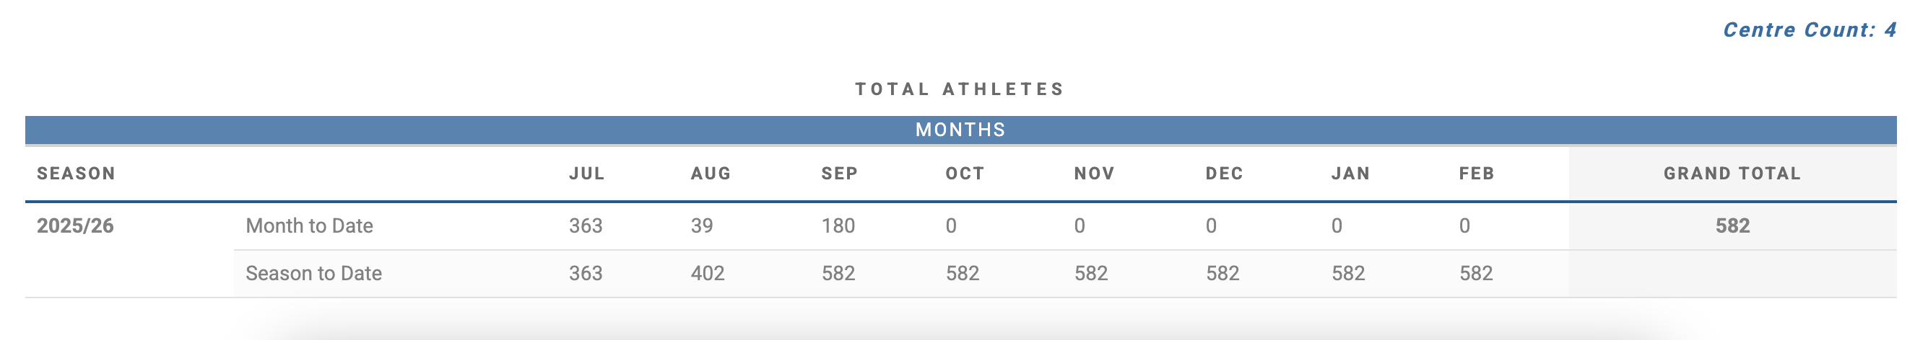This screenshot has width=1915, height=340.
Task: Click the MONTHS header bar
Action: click(x=960, y=130)
